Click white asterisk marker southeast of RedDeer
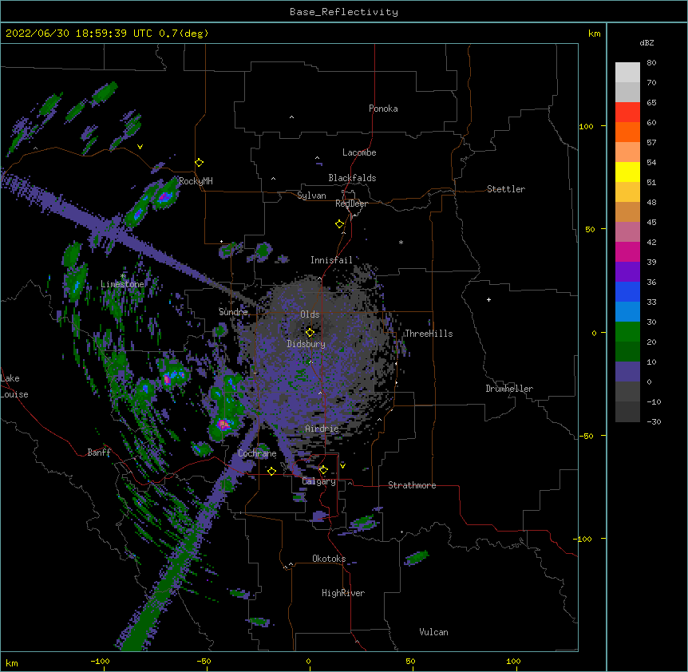 (401, 242)
